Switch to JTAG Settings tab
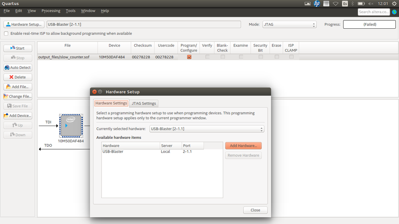 tap(144, 103)
